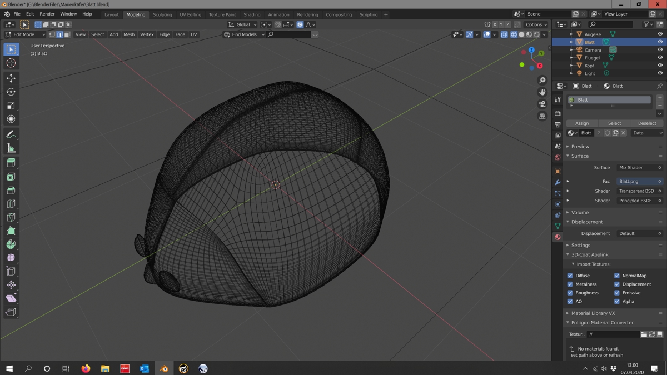Open the Edit Mode dropdown
Image resolution: width=667 pixels, height=375 pixels.
click(26, 34)
